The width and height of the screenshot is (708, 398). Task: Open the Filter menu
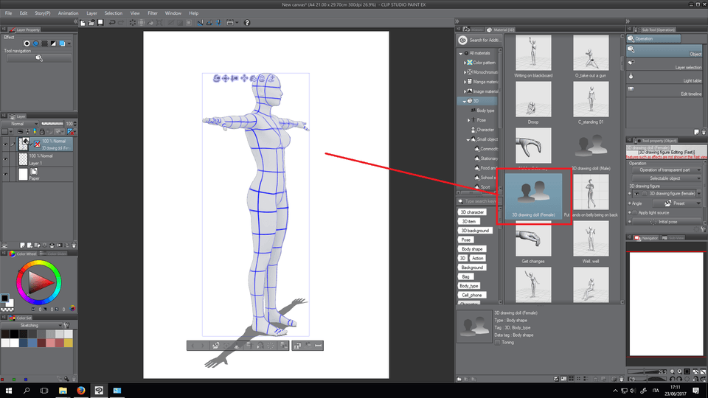click(x=152, y=13)
